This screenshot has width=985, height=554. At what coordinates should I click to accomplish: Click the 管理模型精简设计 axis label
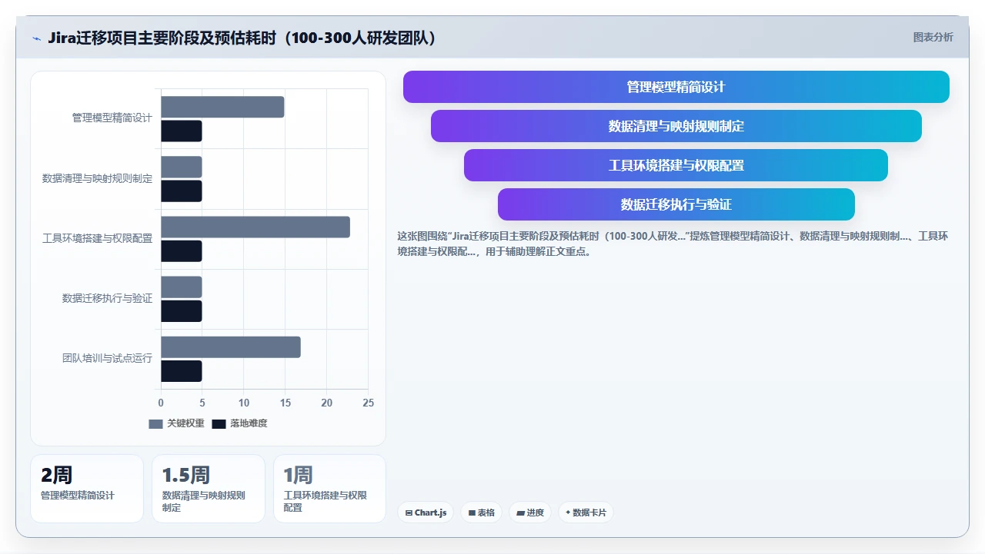click(x=112, y=118)
